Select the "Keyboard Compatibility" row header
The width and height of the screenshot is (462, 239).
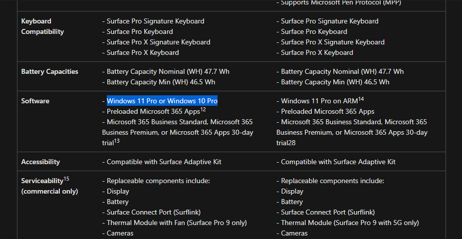(42, 26)
